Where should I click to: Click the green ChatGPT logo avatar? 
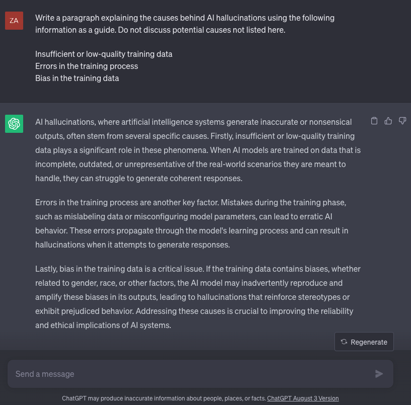[x=14, y=124]
